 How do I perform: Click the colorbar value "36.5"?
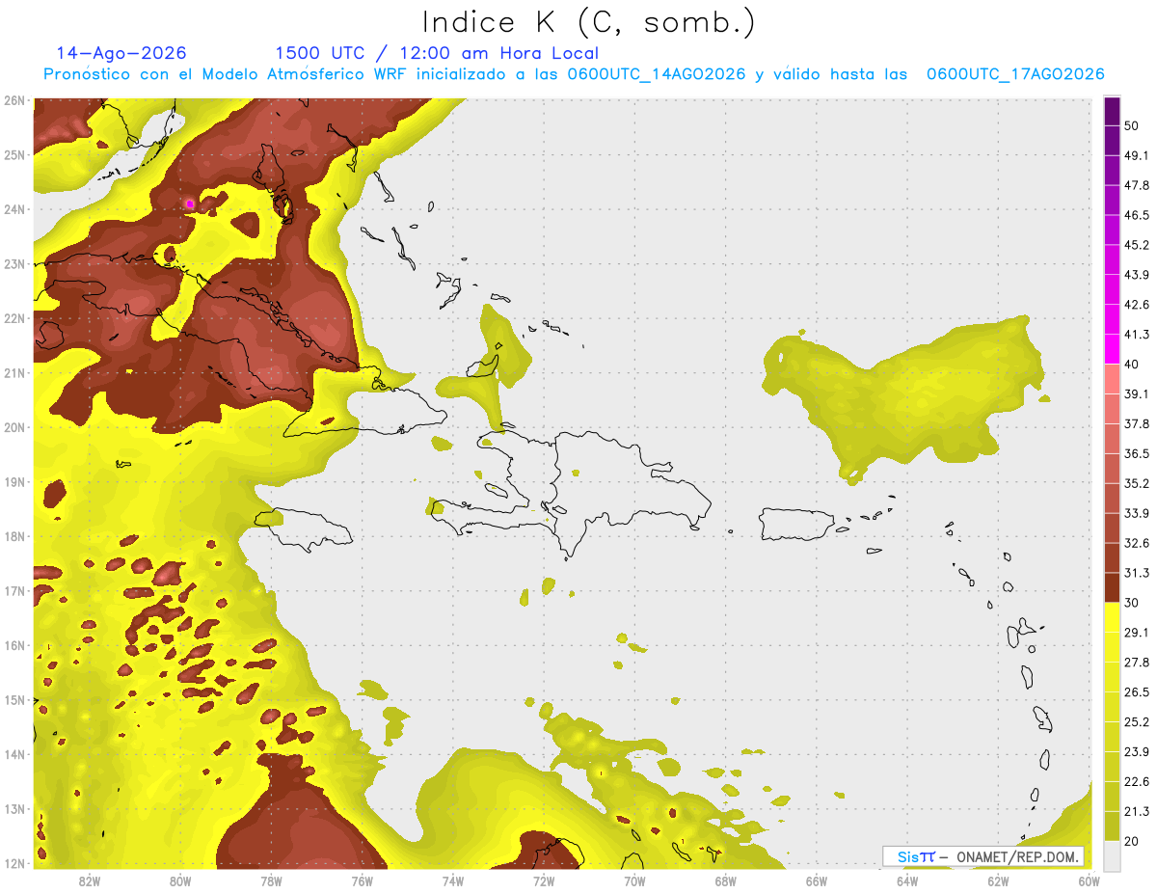[x=1137, y=453]
